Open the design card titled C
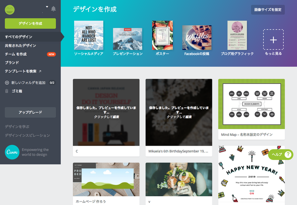 pos(106,118)
